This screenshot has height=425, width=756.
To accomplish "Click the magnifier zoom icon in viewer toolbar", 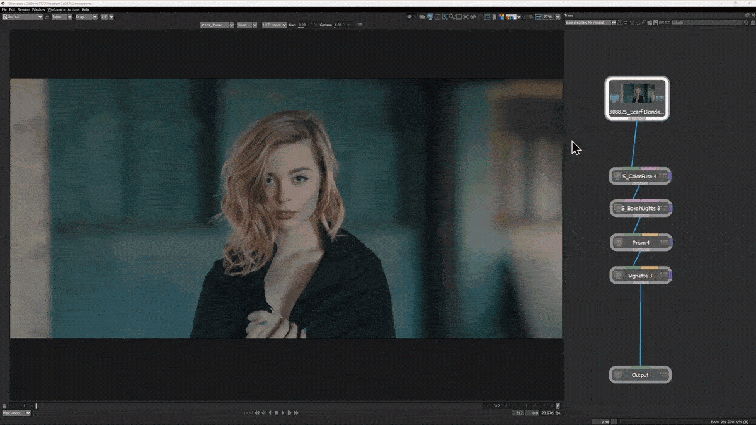I will tap(452, 16).
